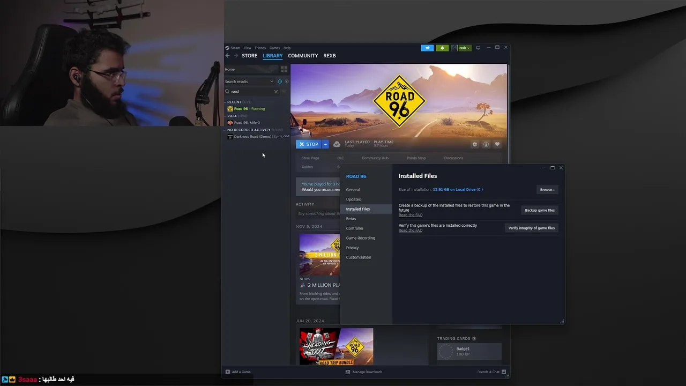Collapse the 2024 category

pyautogui.click(x=225, y=116)
